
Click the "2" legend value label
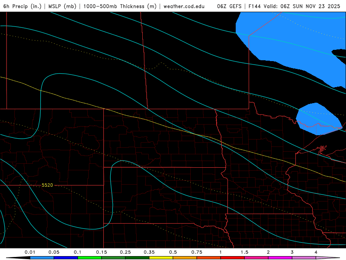(x=268, y=252)
